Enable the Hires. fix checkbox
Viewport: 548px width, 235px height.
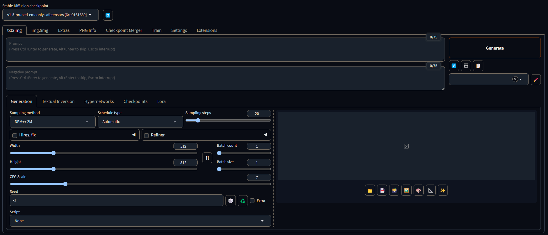15,135
